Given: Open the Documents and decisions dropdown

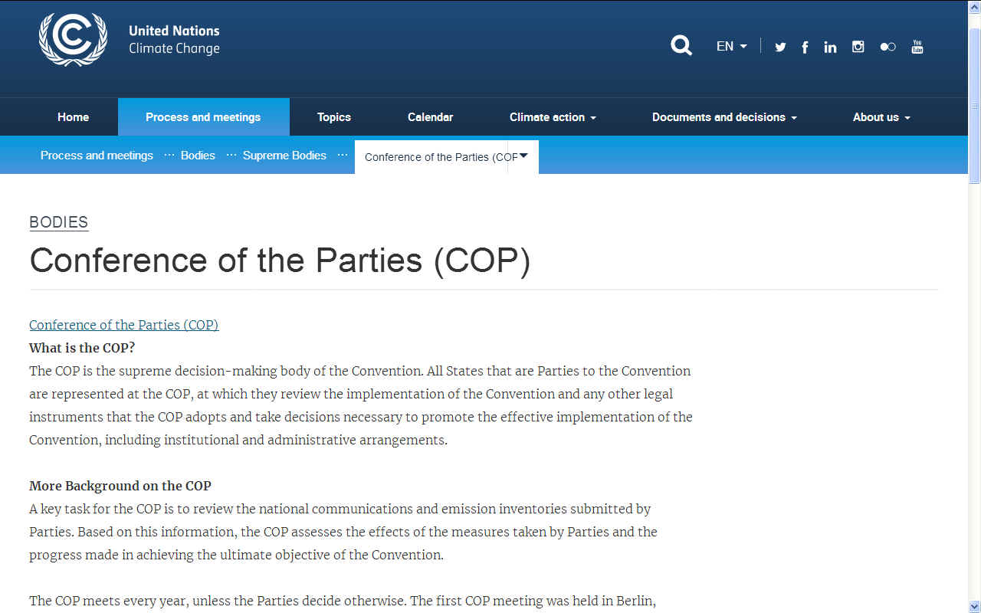Looking at the screenshot, I should (x=724, y=117).
